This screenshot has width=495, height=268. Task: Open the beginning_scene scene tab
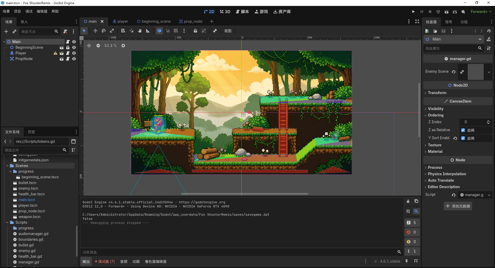point(154,21)
